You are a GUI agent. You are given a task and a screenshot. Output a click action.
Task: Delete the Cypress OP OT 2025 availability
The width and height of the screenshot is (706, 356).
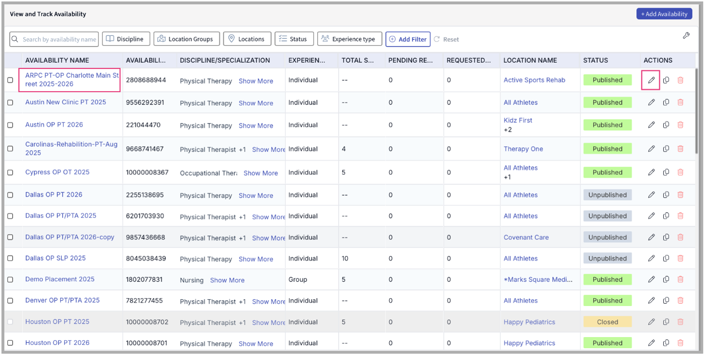[x=680, y=172]
